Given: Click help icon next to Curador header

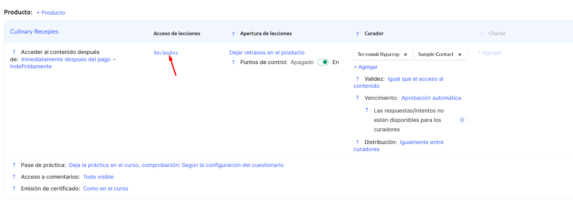Looking at the screenshot, I should (x=357, y=34).
